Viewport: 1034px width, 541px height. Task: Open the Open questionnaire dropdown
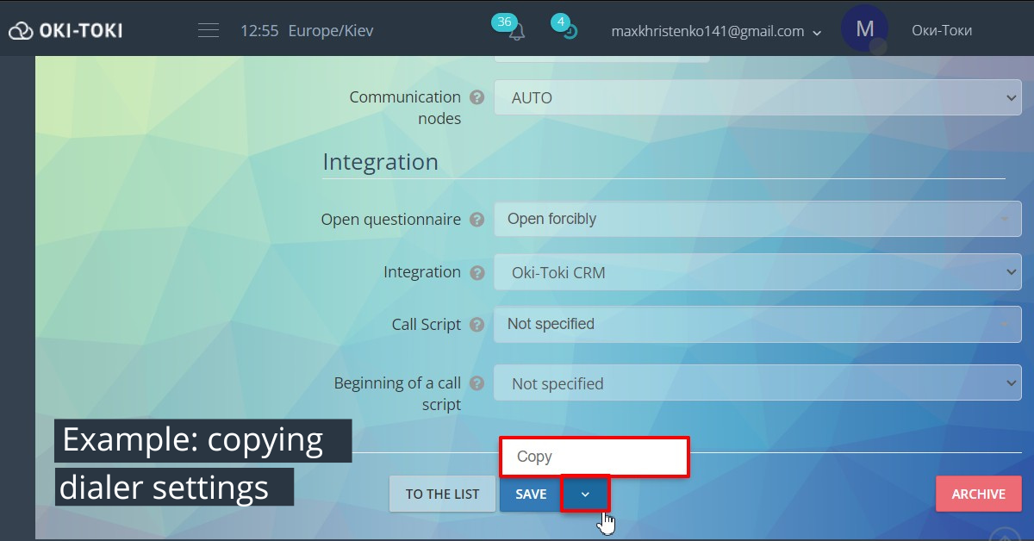tap(757, 219)
